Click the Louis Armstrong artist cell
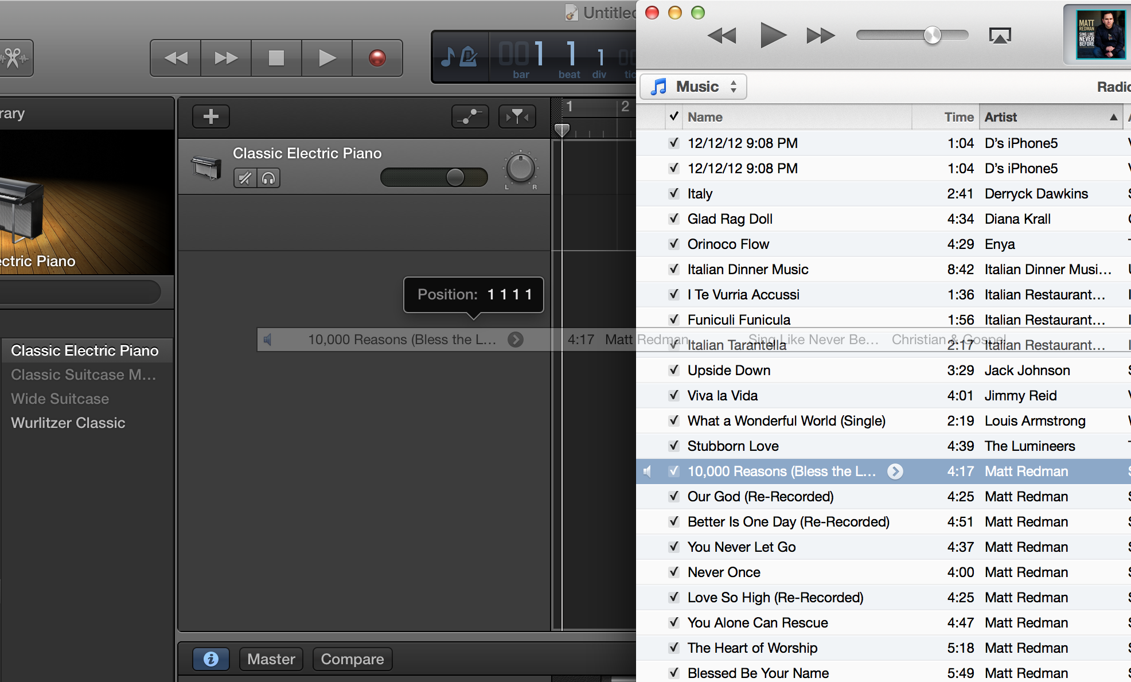 [x=1035, y=421]
